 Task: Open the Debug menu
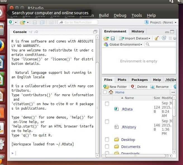120,15
